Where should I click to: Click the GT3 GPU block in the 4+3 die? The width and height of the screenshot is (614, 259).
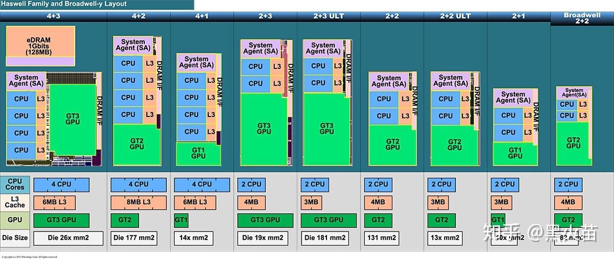[73, 119]
